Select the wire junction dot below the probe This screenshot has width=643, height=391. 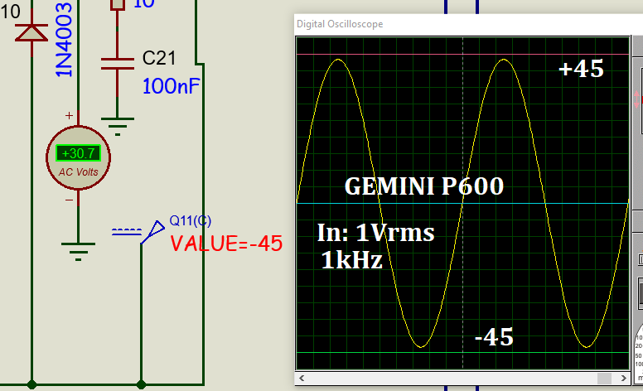point(141,384)
